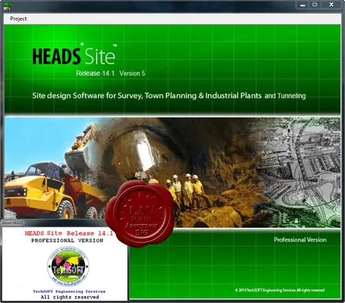The height and width of the screenshot is (303, 345).
Task: Close the HEADS Site window
Action: coord(331,5)
